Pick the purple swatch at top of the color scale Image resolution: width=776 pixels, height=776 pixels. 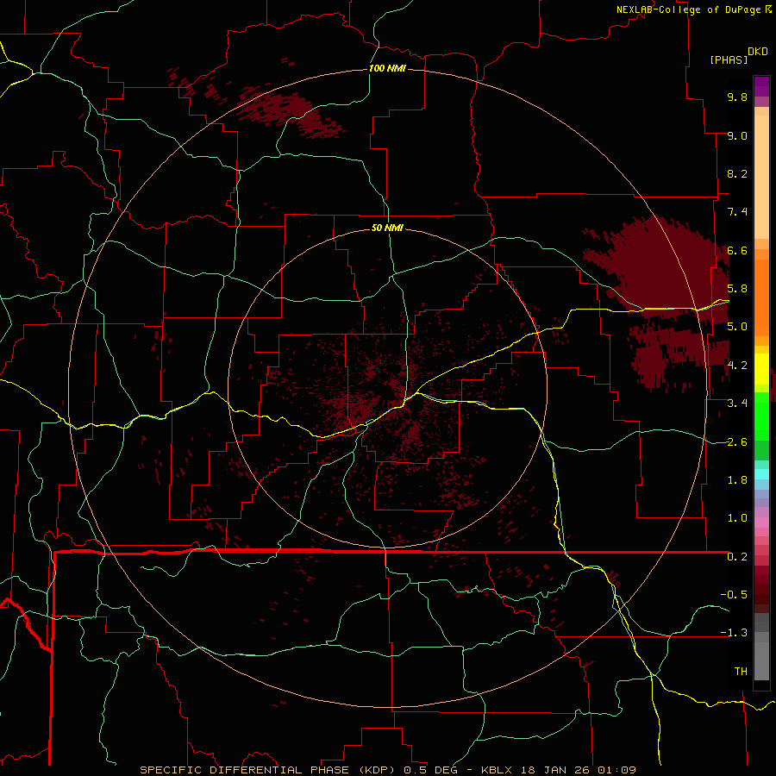(x=761, y=86)
